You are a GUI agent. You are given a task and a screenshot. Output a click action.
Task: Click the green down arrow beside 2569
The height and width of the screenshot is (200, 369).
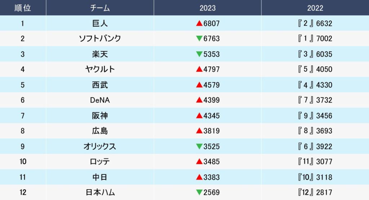199,192
